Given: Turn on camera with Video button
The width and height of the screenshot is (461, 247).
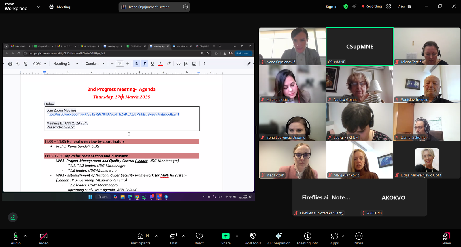Looking at the screenshot, I should tap(44, 239).
